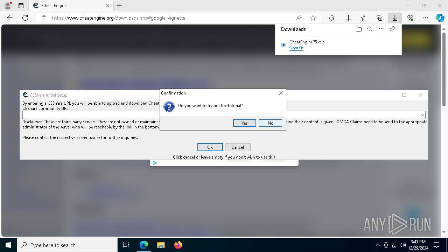This screenshot has height=252, width=448.
Task: Expand the CEShare community URL dropdown
Action: (x=422, y=115)
